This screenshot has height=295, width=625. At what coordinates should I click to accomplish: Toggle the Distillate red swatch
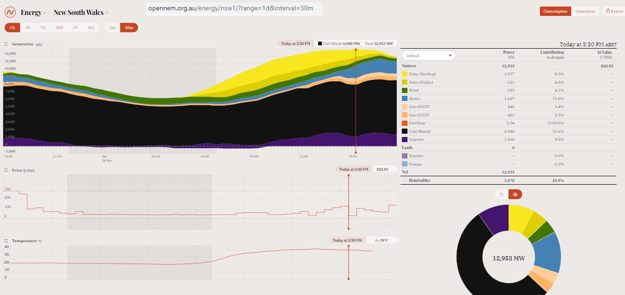pos(405,123)
